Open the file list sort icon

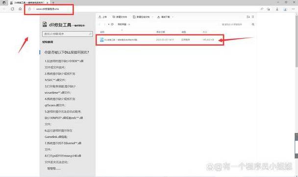point(248,17)
